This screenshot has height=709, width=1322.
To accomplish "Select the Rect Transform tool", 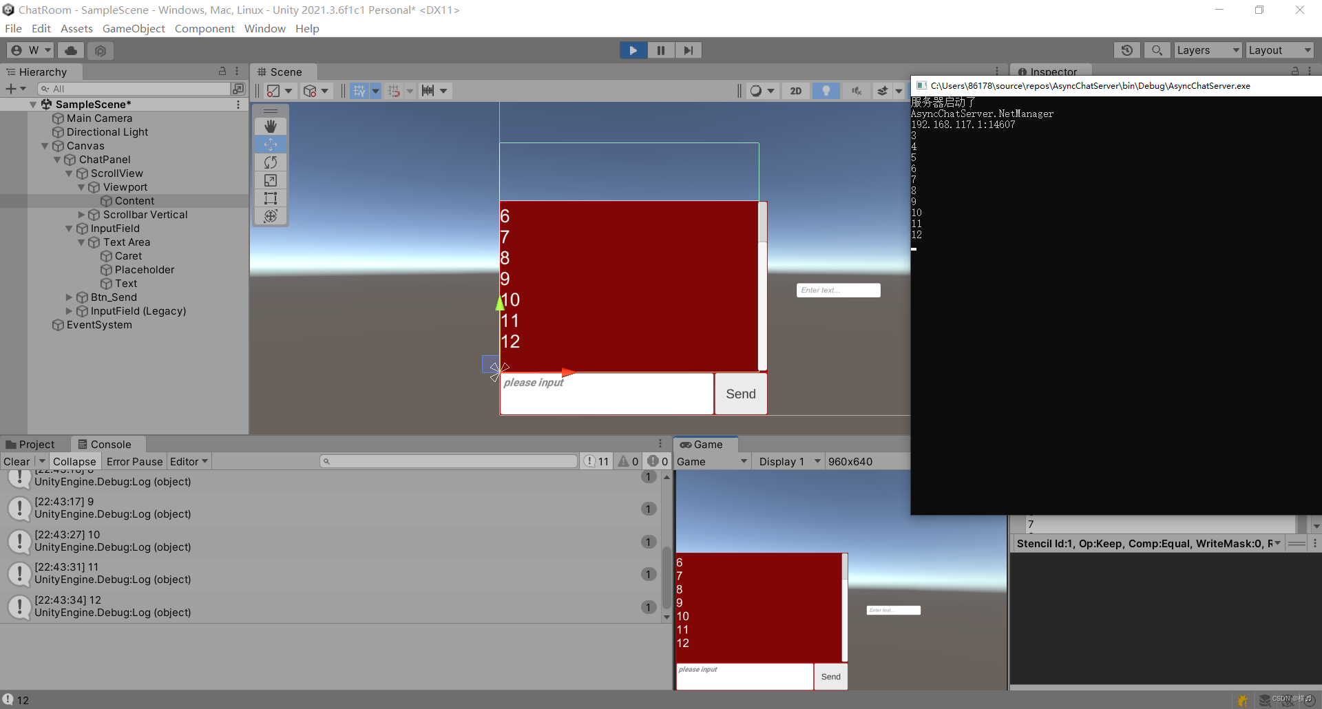I will pyautogui.click(x=271, y=198).
